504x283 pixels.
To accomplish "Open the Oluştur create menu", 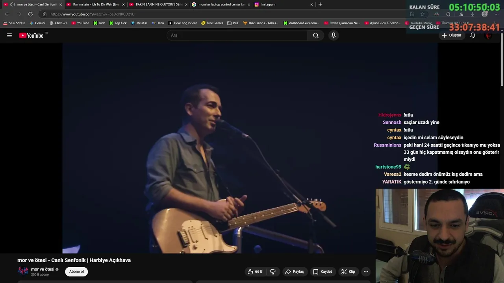I will (x=451, y=35).
